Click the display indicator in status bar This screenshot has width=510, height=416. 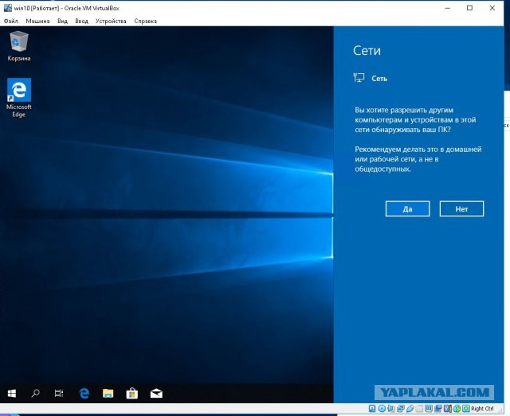429,409
